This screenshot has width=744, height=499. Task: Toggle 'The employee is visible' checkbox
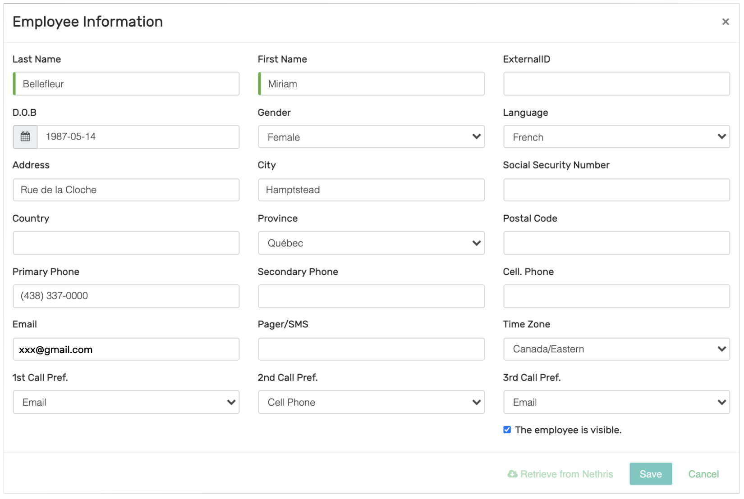click(x=507, y=430)
